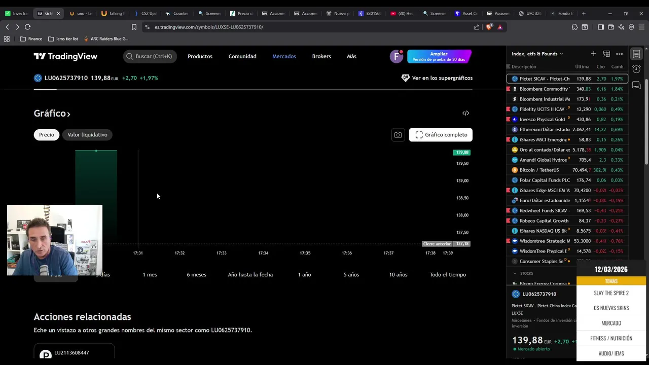Set chart range to 5 años
The image size is (649, 365).
pyautogui.click(x=351, y=275)
